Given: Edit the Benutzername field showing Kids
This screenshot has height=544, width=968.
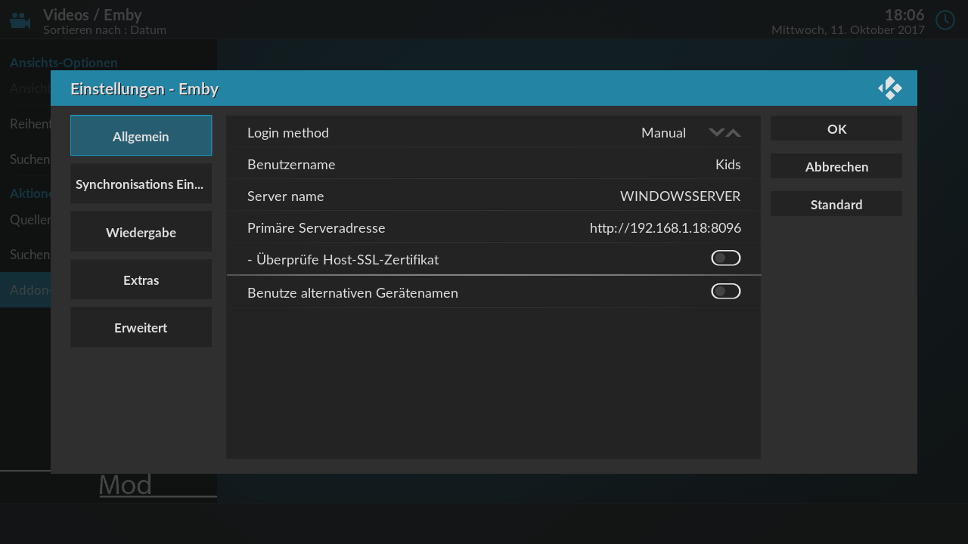Looking at the screenshot, I should [494, 164].
